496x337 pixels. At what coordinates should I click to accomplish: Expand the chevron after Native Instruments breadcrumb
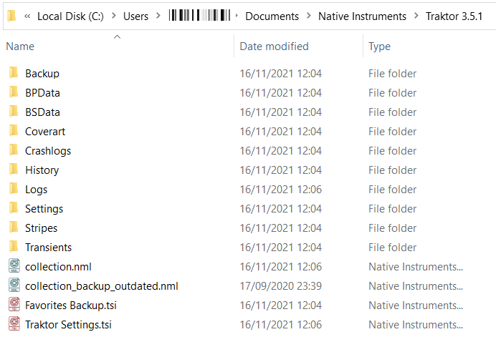tap(416, 16)
